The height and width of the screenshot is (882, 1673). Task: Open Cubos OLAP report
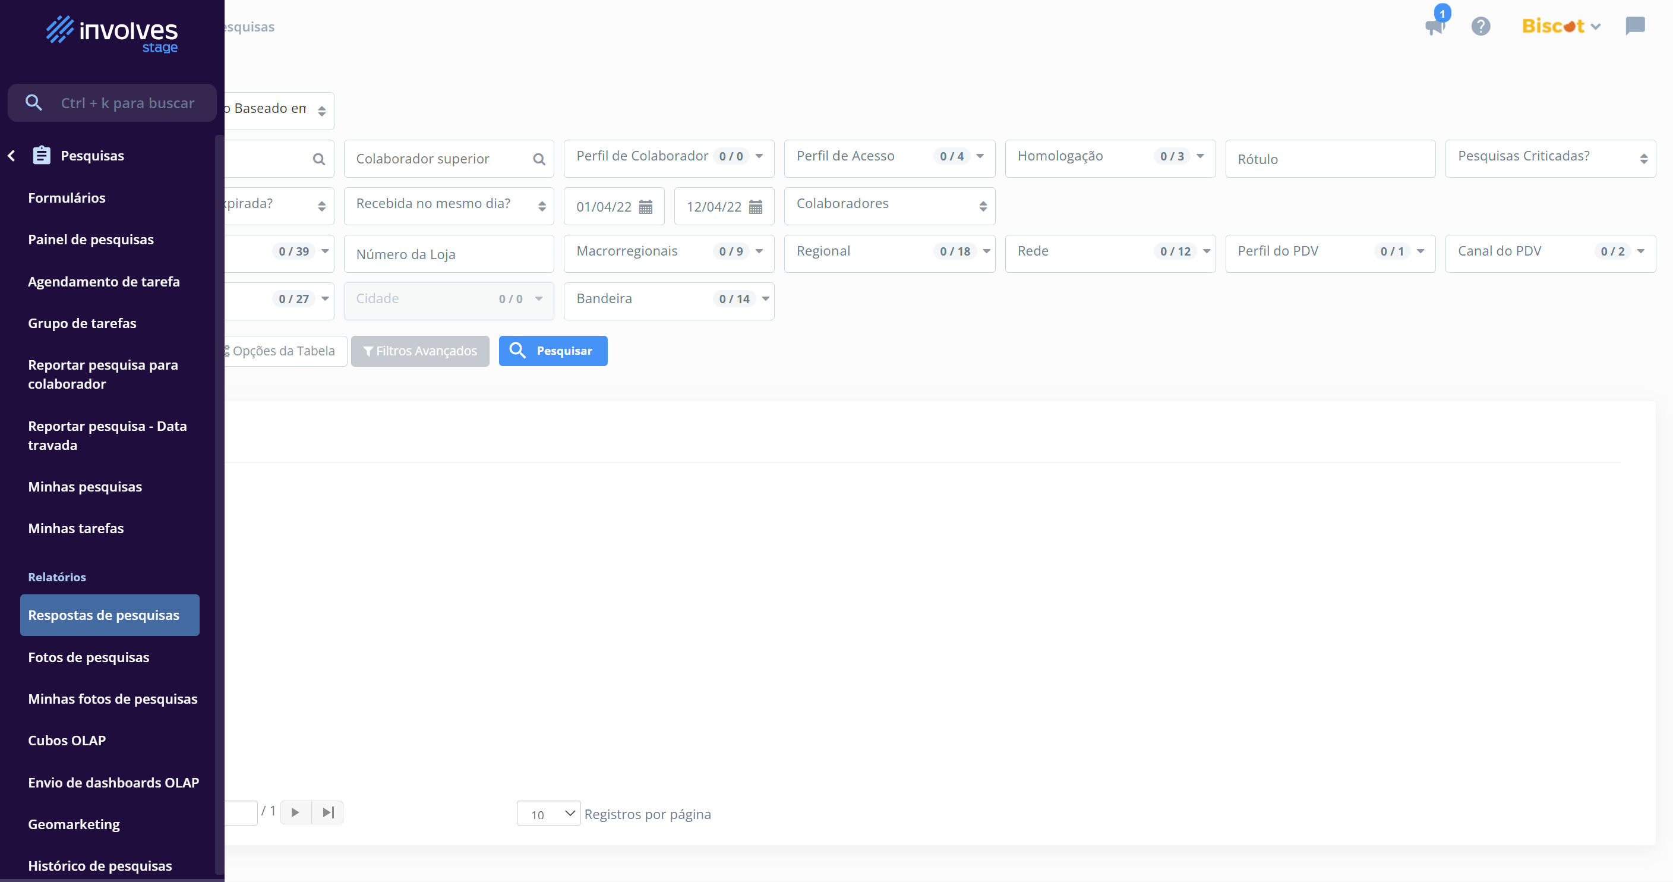[x=67, y=740]
